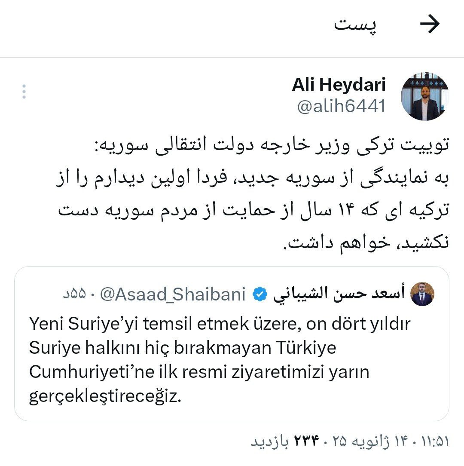Open the quoted tweet author's avatar
Viewport: 464px width, 466px height.
(422, 294)
